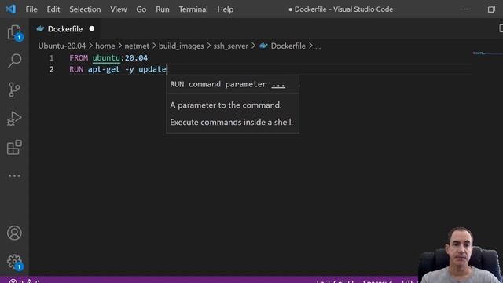Open the Help menu
Screen dimensions: 503x283
(226, 9)
